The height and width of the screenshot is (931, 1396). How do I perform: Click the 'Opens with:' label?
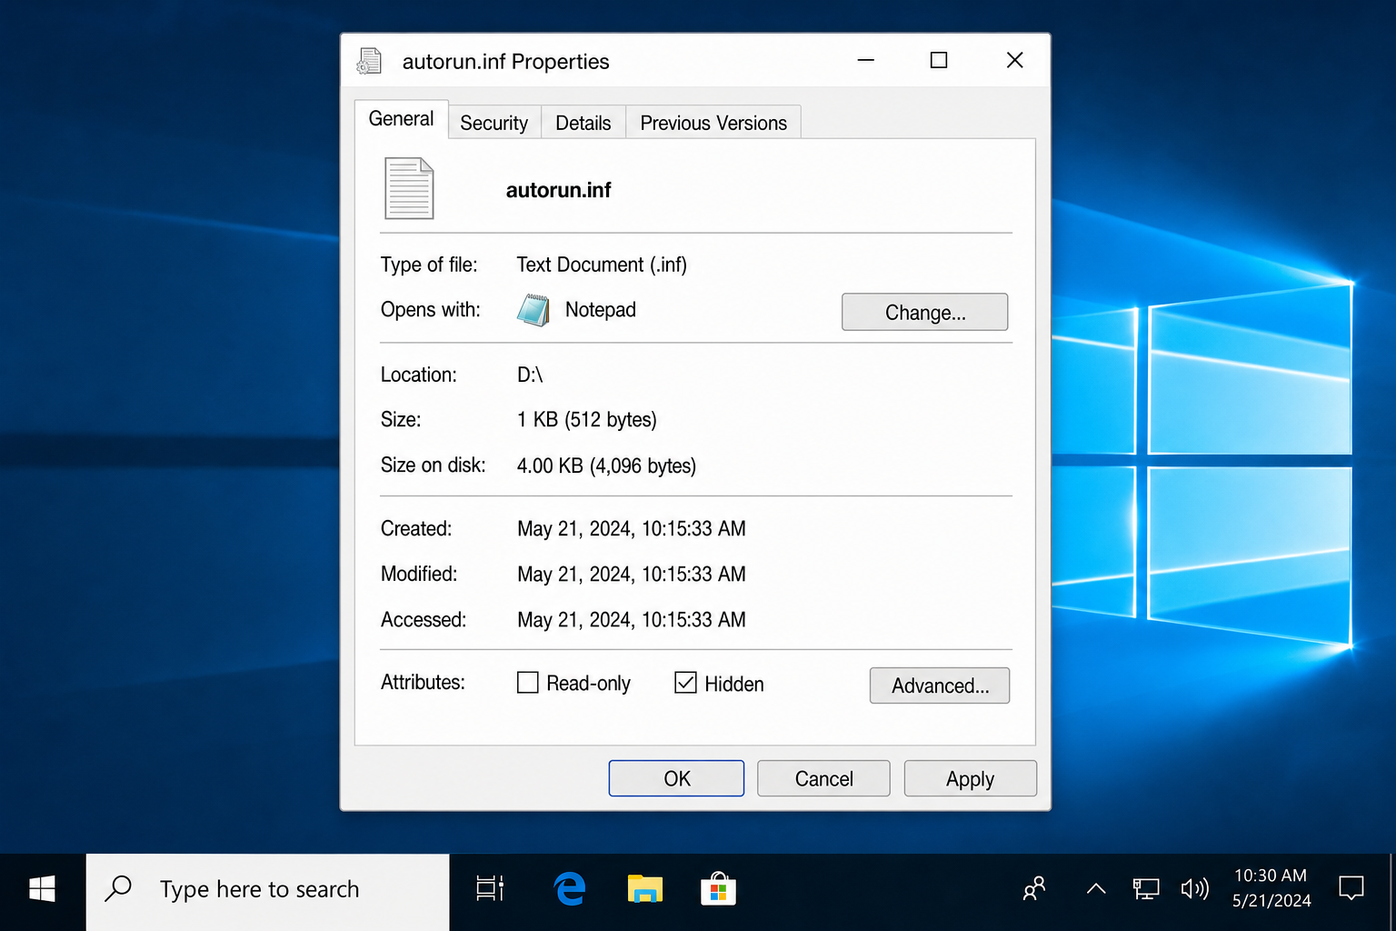(x=430, y=309)
